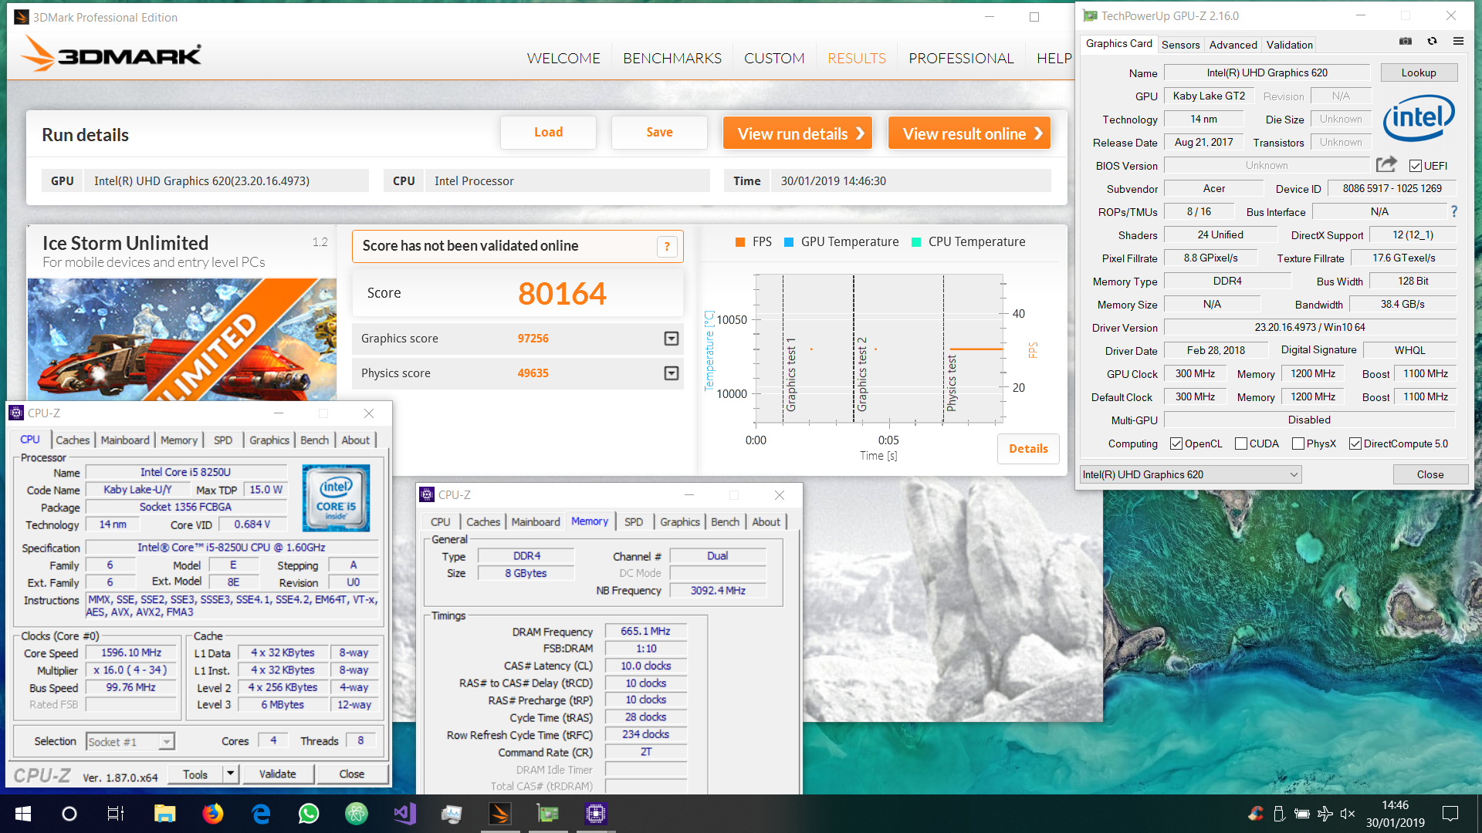Switch to GPU-Z Advanced tab
The image size is (1482, 833).
1233,45
